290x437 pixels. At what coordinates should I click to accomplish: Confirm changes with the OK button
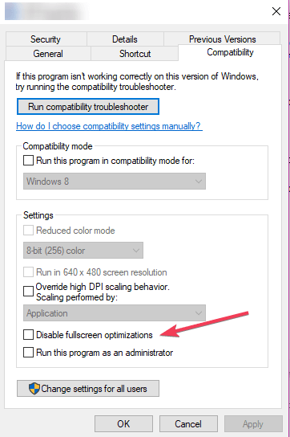pyautogui.click(x=123, y=423)
